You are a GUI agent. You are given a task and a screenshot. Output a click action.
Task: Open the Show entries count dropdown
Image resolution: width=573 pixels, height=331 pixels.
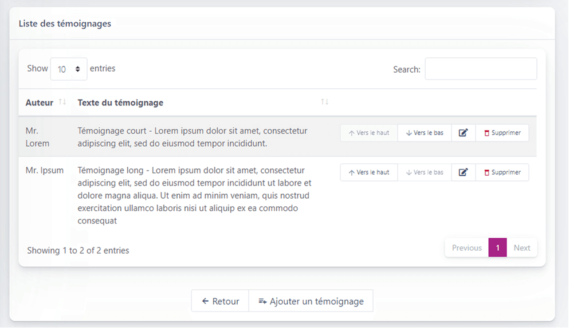[x=69, y=69]
